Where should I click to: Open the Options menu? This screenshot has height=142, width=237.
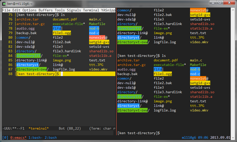(30, 10)
